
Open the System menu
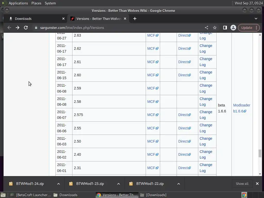[x=50, y=3]
